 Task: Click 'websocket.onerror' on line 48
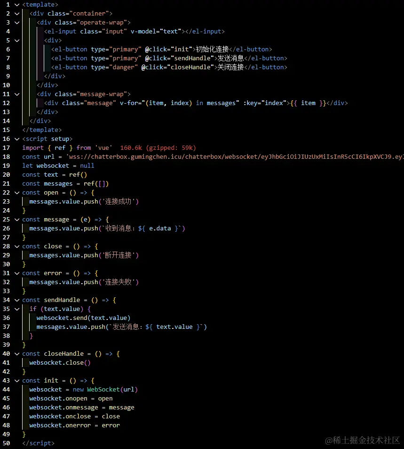coord(60,425)
